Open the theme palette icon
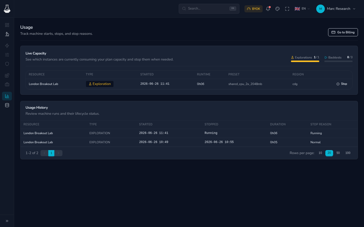364x227 pixels. pyautogui.click(x=278, y=9)
